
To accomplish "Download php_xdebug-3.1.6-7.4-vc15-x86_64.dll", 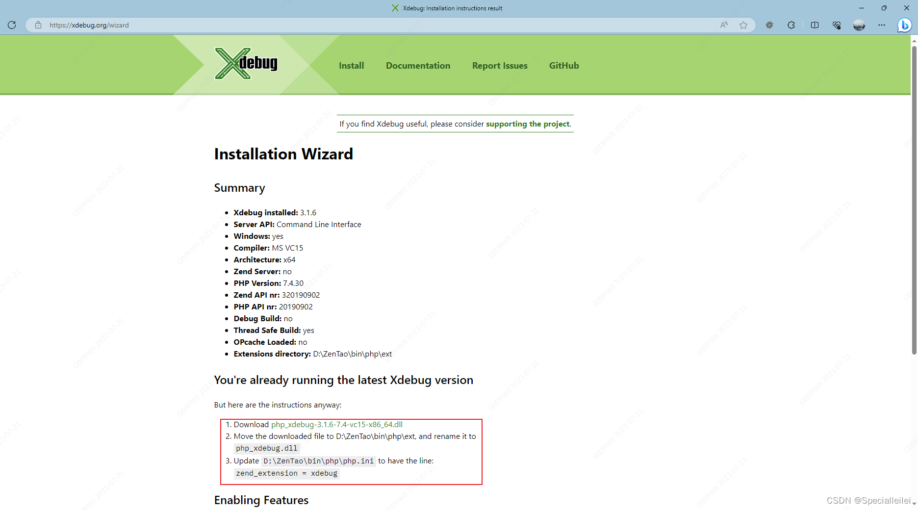I will click(x=337, y=424).
